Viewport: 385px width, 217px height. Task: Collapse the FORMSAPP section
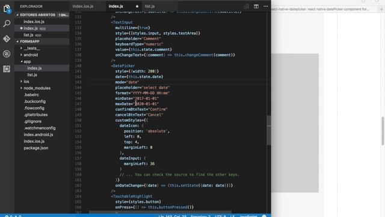(x=29, y=42)
